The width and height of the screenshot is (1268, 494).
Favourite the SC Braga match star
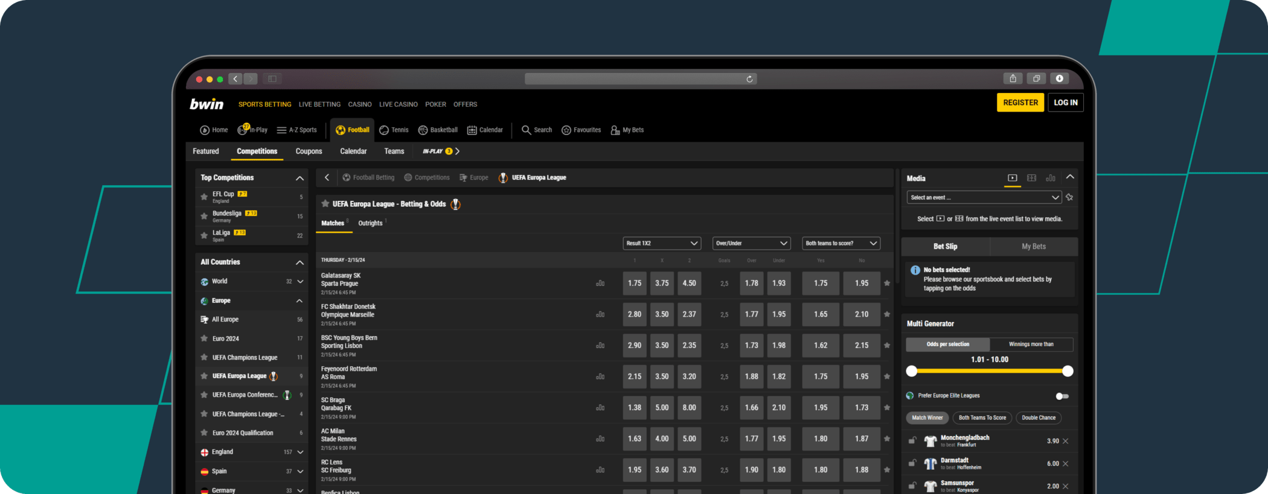[887, 408]
